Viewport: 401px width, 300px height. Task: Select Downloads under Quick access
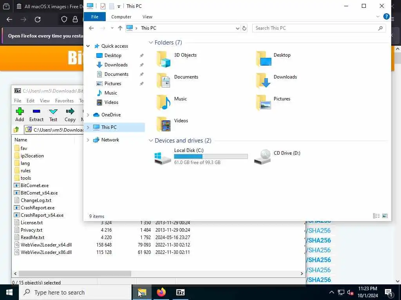point(116,65)
